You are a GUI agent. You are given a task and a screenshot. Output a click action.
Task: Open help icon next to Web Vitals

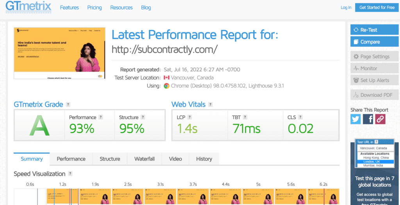click(x=211, y=104)
